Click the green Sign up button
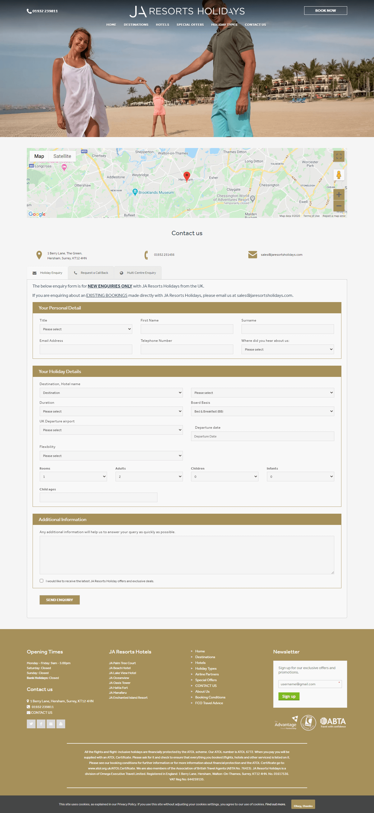Image resolution: width=374 pixels, height=813 pixels. [x=289, y=696]
